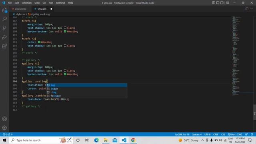Switch to the style.css tab
The height and width of the screenshot is (144, 256).
click(x=42, y=9)
